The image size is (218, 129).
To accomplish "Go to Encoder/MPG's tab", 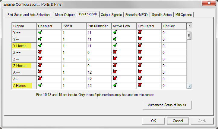I will pos(137,15).
